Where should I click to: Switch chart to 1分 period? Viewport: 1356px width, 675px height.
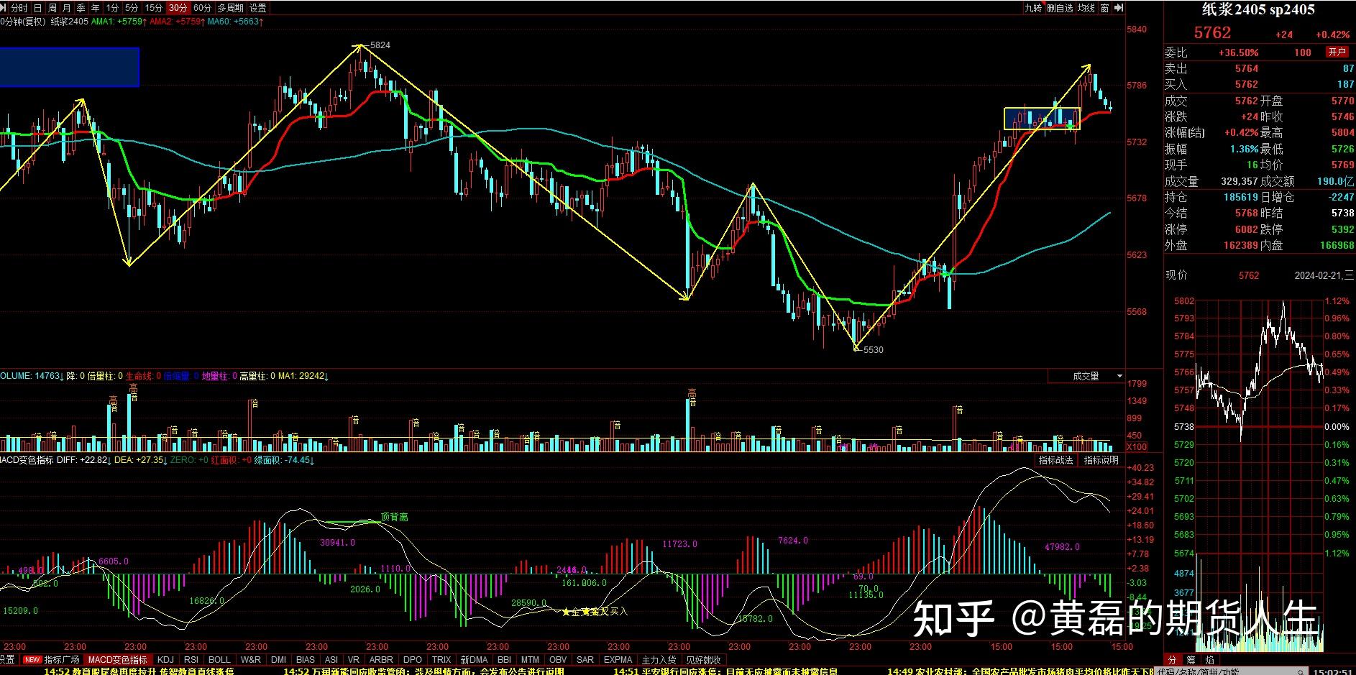[x=112, y=8]
